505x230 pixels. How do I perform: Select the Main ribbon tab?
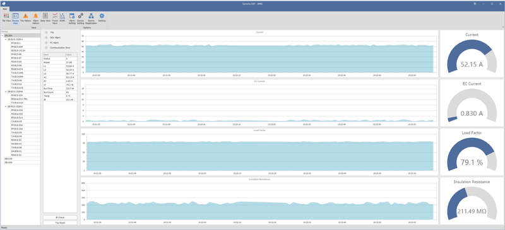[x=5, y=9]
